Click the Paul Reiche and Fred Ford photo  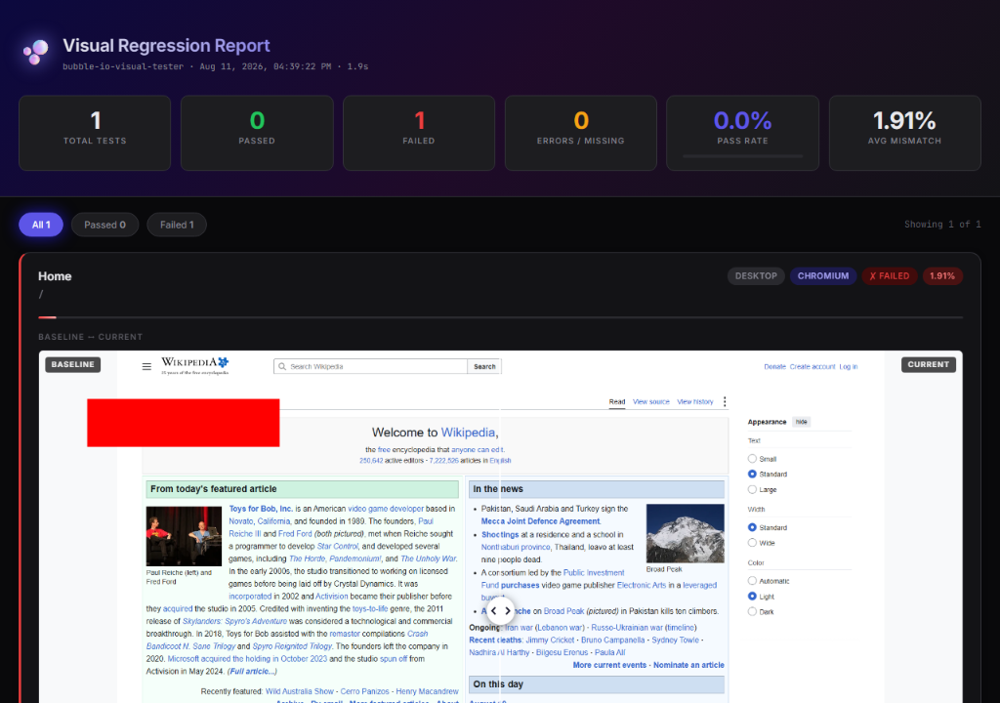point(184,536)
